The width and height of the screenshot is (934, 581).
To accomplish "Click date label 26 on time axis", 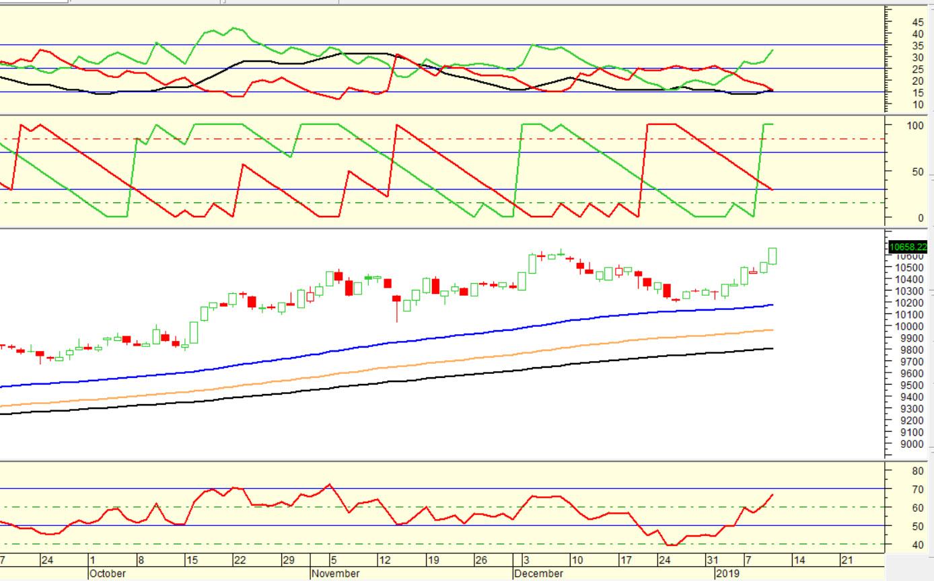I will click(480, 560).
